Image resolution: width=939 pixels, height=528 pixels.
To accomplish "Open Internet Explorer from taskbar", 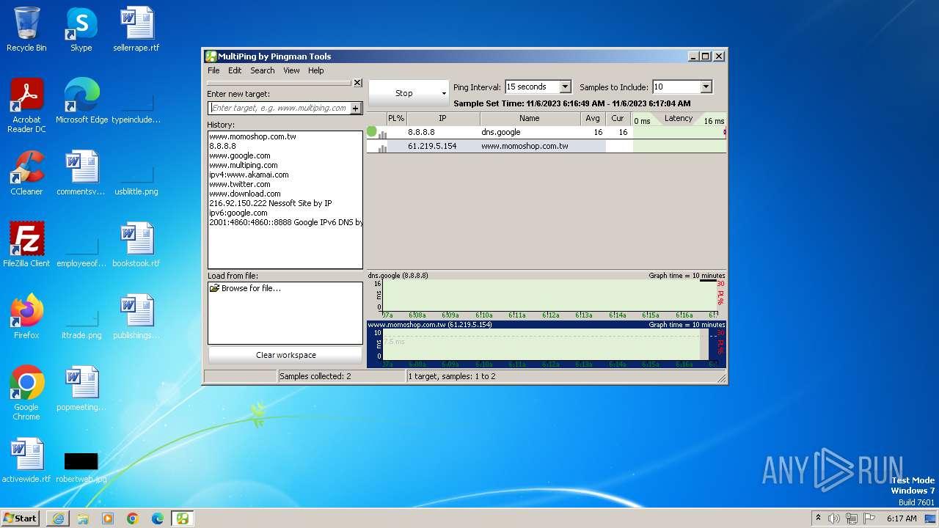I will 58,518.
